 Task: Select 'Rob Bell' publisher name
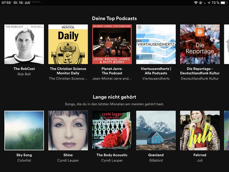pyautogui.click(x=24, y=74)
